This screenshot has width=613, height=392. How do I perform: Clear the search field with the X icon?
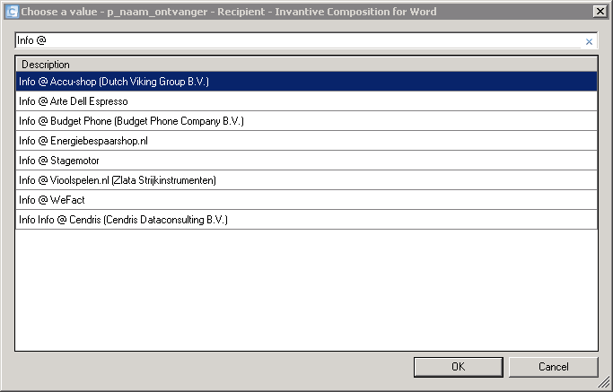pyautogui.click(x=589, y=42)
